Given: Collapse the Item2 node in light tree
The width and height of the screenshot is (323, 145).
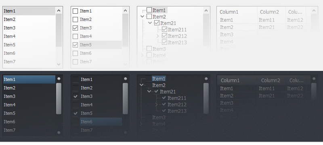Looking at the screenshot, I should pos(142,17).
